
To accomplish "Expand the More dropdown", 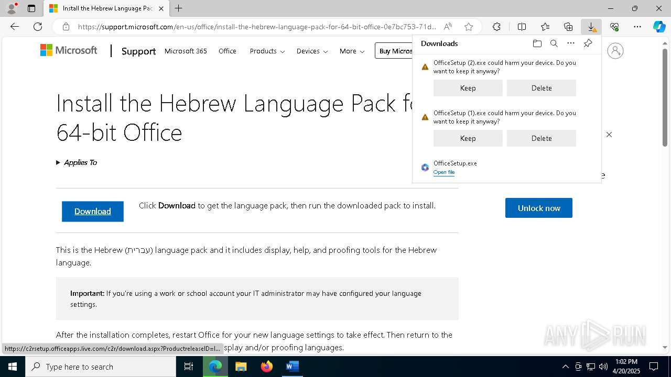I will pyautogui.click(x=352, y=51).
